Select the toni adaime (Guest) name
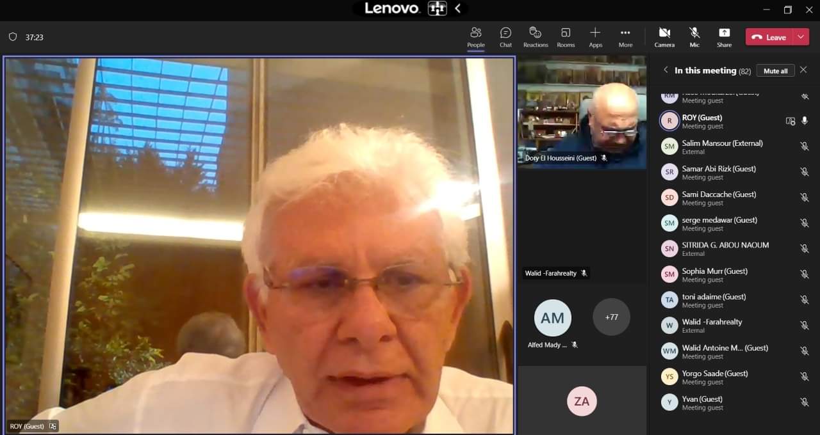820x435 pixels. click(714, 297)
